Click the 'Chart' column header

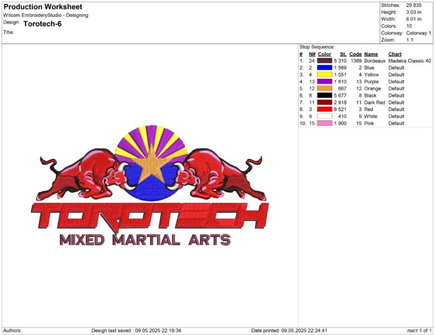tap(395, 54)
